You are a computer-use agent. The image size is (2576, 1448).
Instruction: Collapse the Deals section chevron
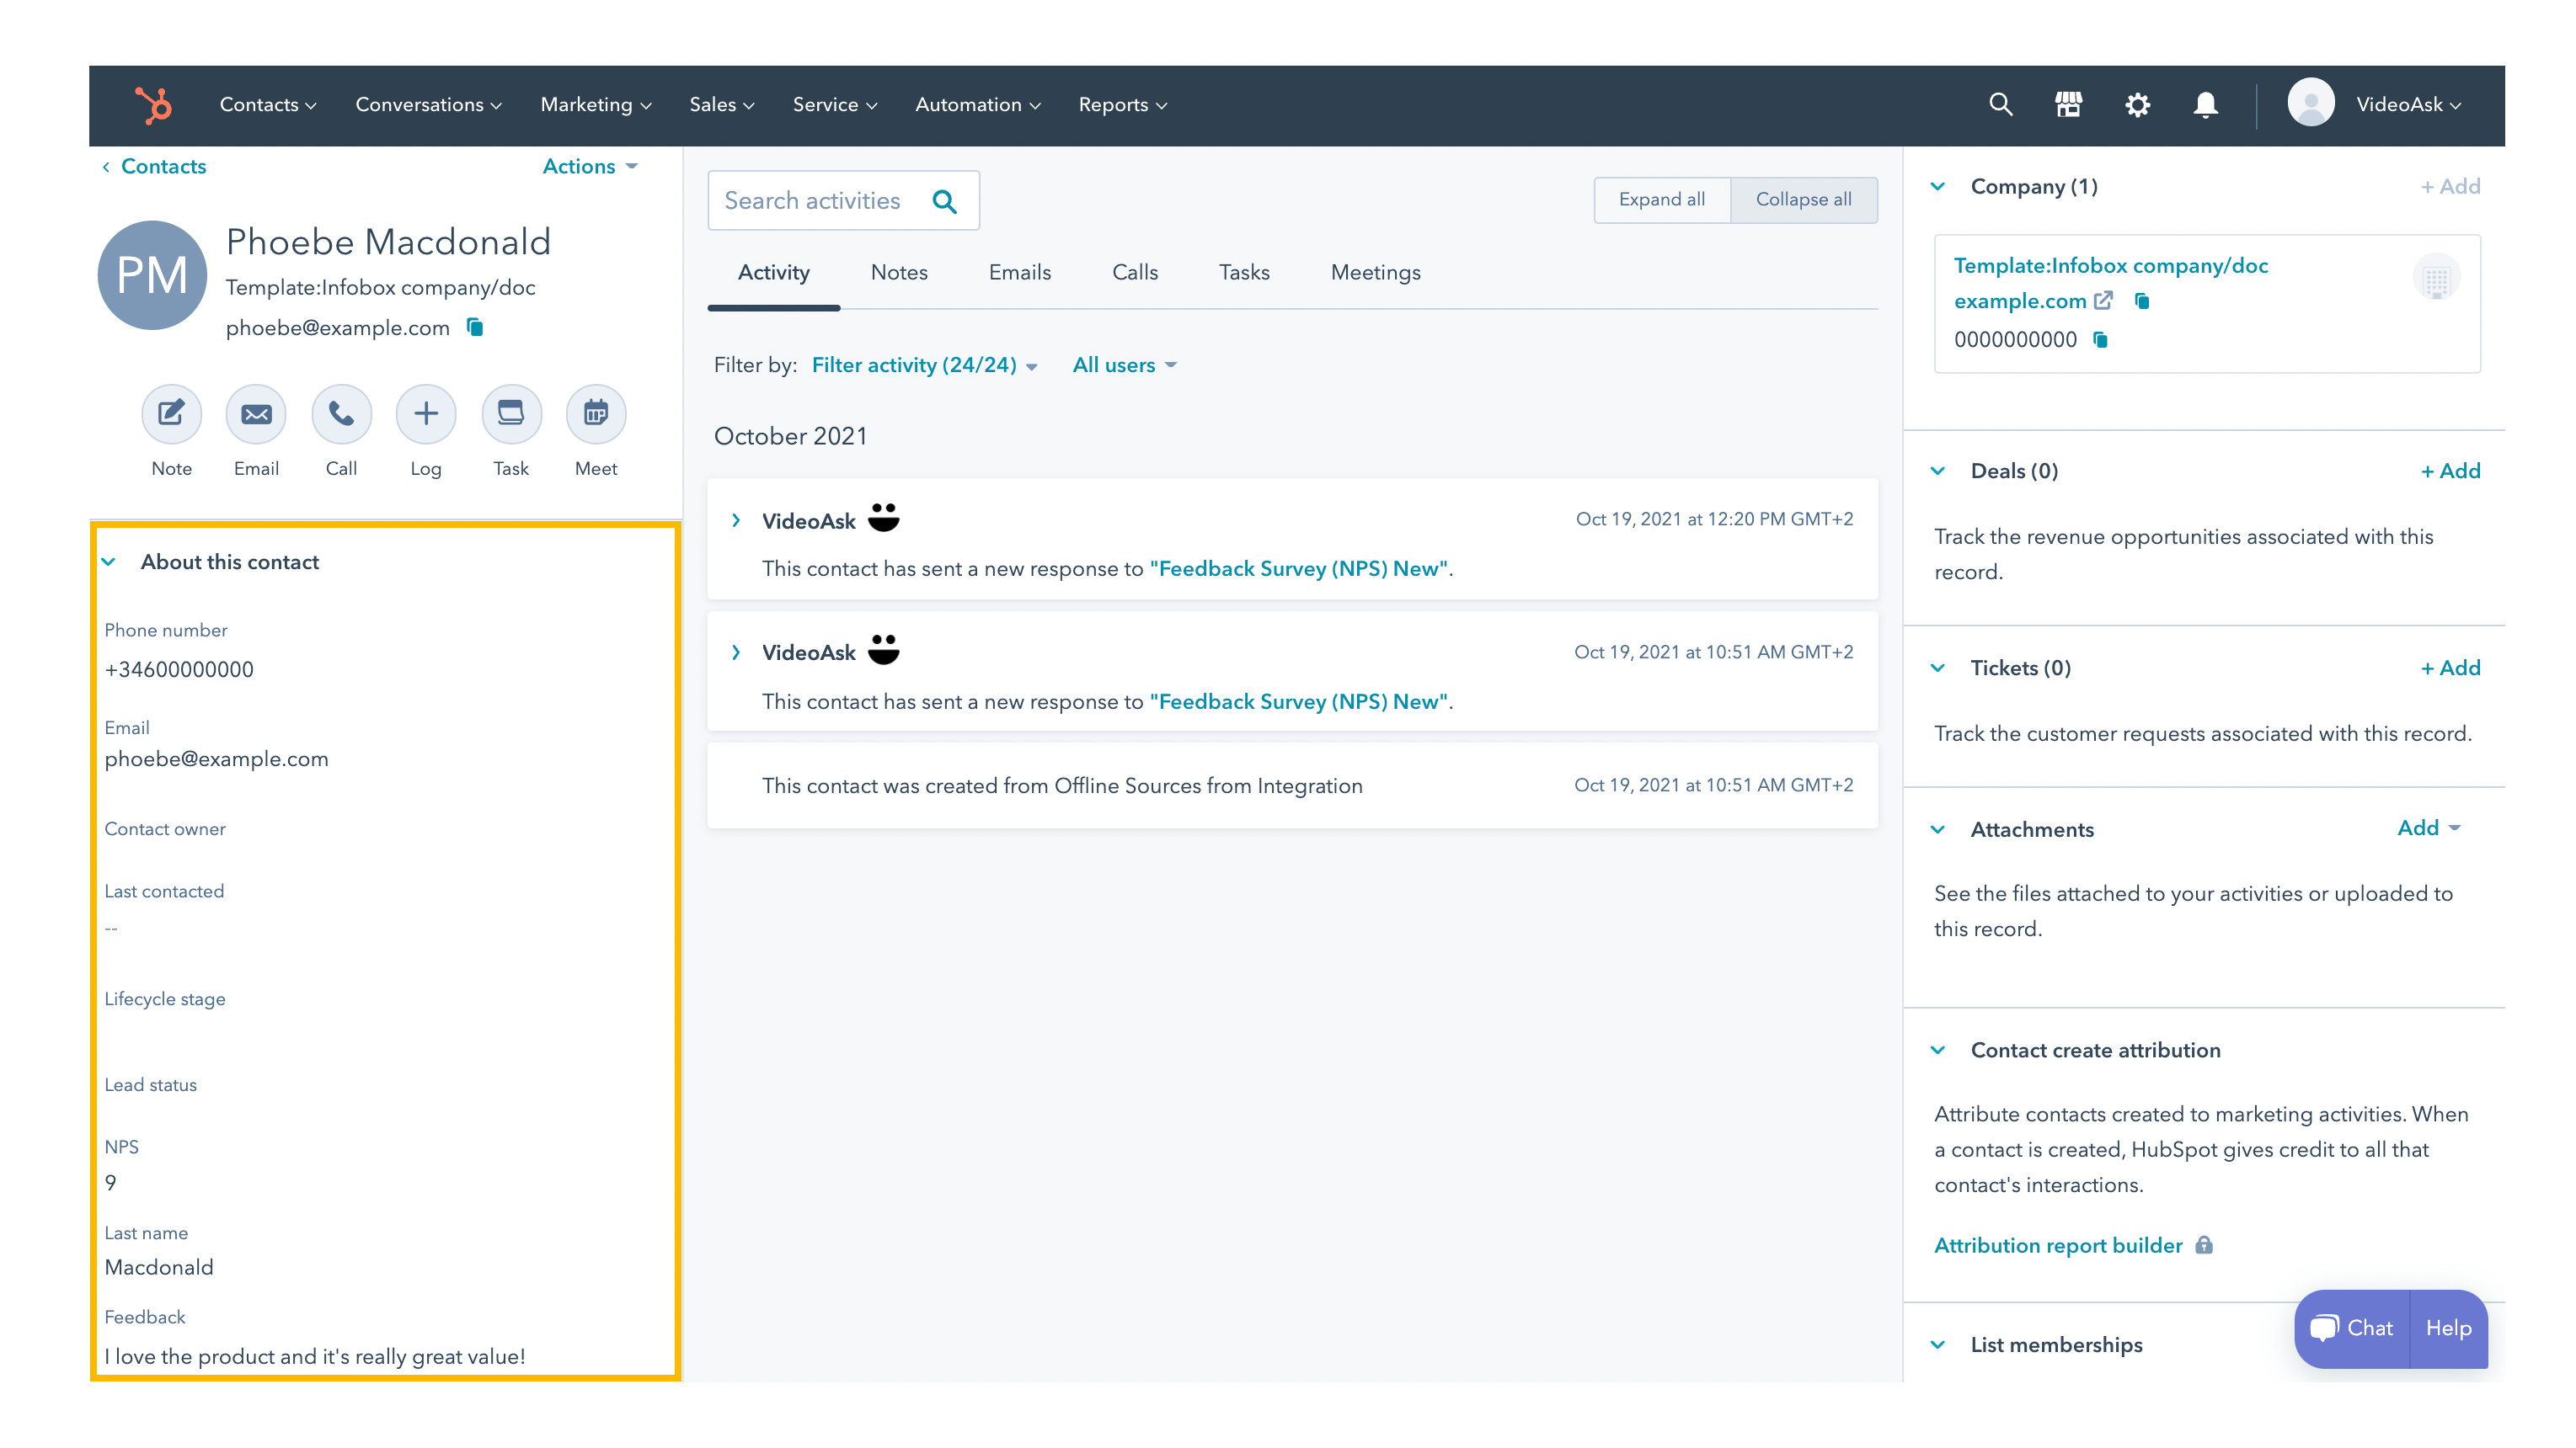[1937, 471]
